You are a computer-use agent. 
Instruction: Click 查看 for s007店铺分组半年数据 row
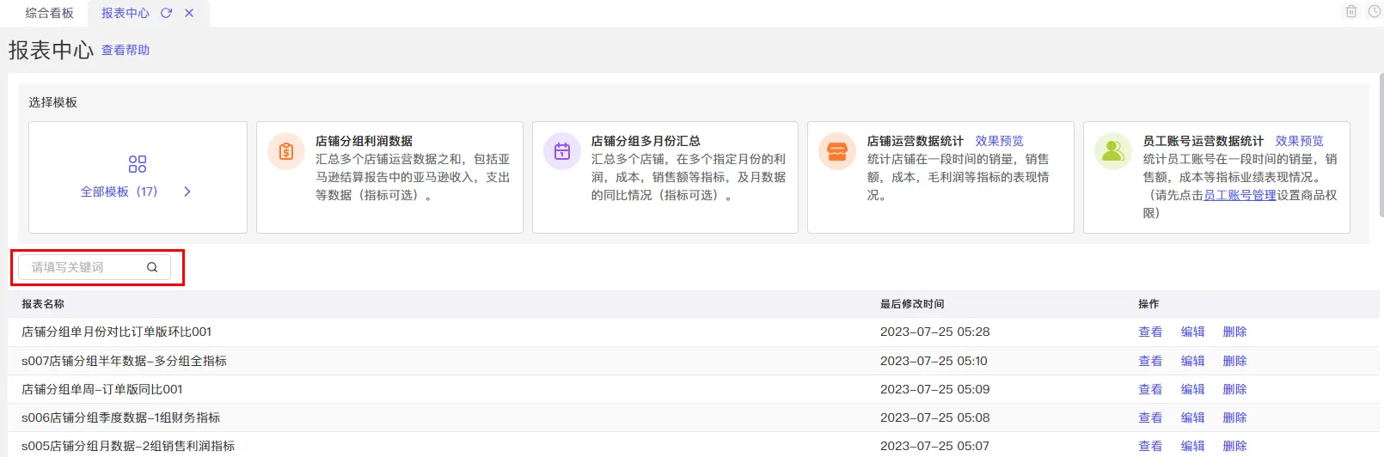1150,361
